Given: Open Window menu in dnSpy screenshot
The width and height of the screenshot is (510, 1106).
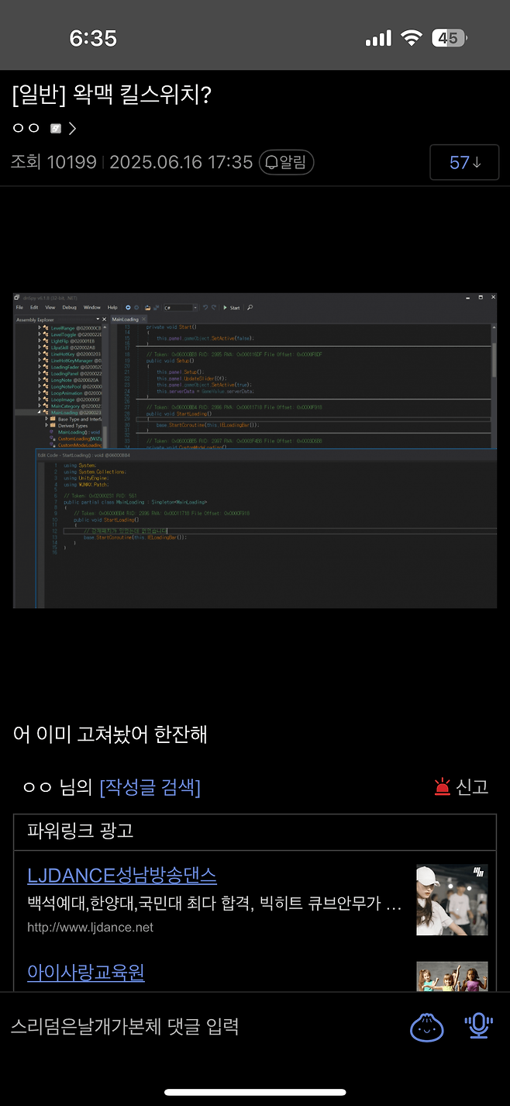Looking at the screenshot, I should click(x=92, y=307).
